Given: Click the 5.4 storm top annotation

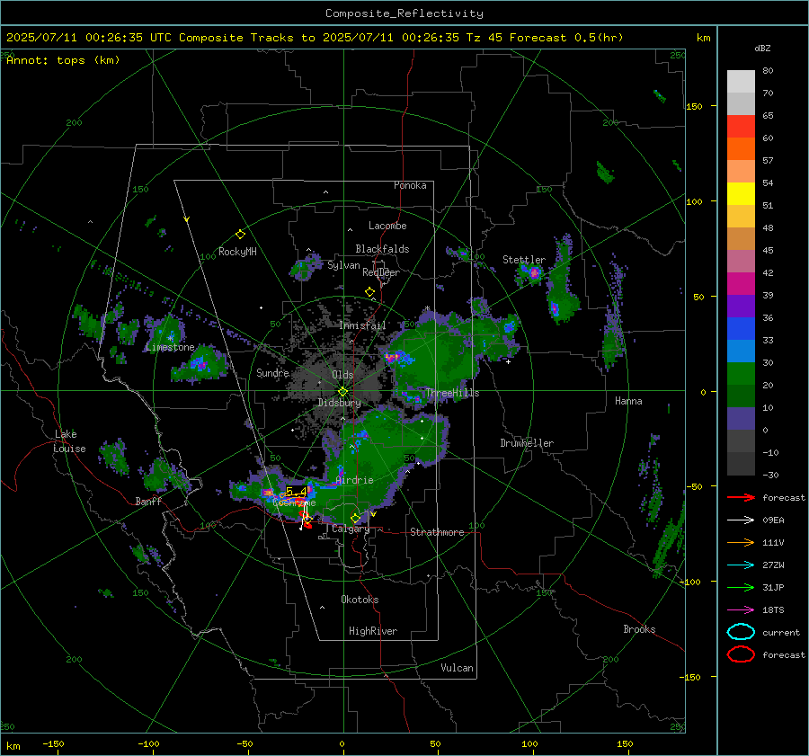Looking at the screenshot, I should point(296,491).
